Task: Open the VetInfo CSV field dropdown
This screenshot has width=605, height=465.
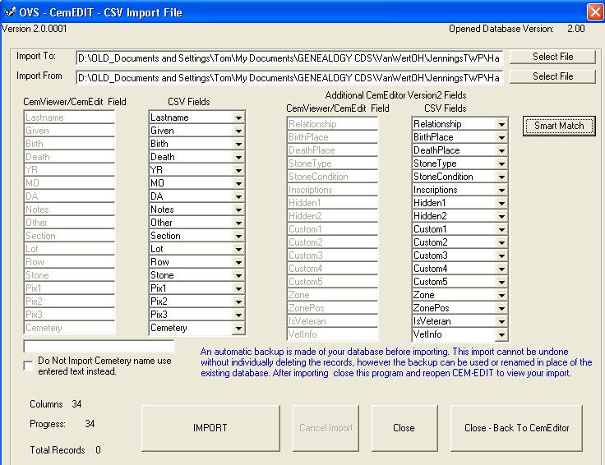Action: (x=501, y=334)
